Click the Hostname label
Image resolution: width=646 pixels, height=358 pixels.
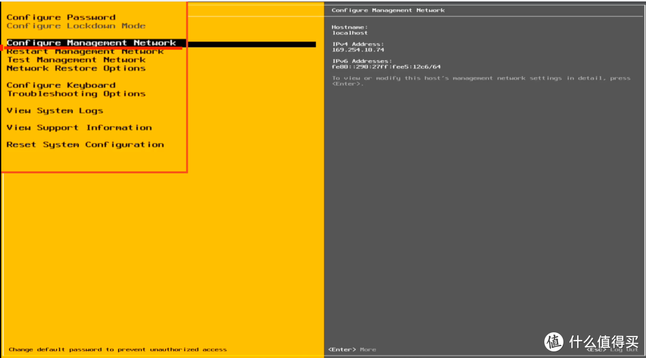tap(350, 27)
